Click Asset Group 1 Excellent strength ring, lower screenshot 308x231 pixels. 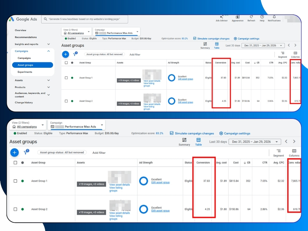(144, 181)
